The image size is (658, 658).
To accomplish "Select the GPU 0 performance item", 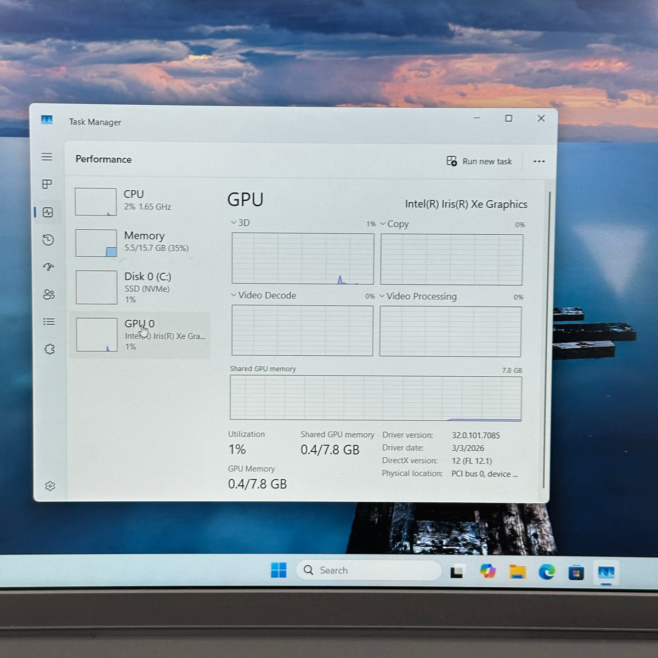I will coord(140,335).
